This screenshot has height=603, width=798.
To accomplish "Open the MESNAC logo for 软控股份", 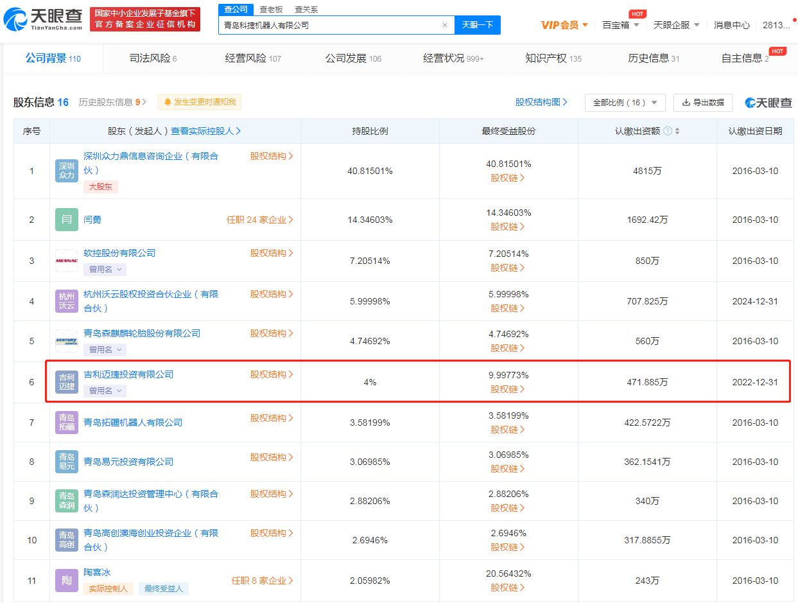I will point(67,261).
